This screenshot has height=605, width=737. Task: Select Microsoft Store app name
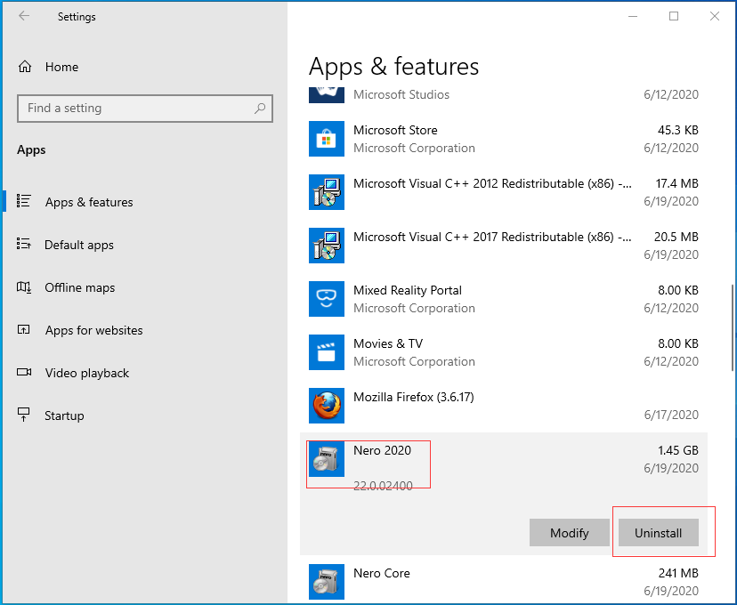tap(395, 130)
